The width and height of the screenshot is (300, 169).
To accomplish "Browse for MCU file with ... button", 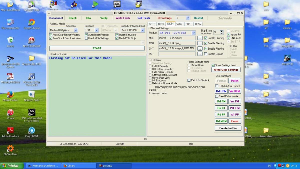I will tap(200, 38).
